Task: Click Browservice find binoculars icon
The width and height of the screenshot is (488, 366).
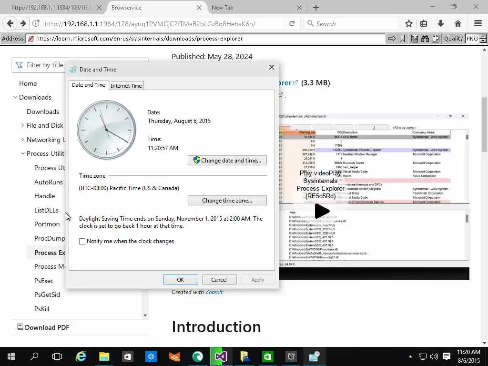Action: [425, 39]
